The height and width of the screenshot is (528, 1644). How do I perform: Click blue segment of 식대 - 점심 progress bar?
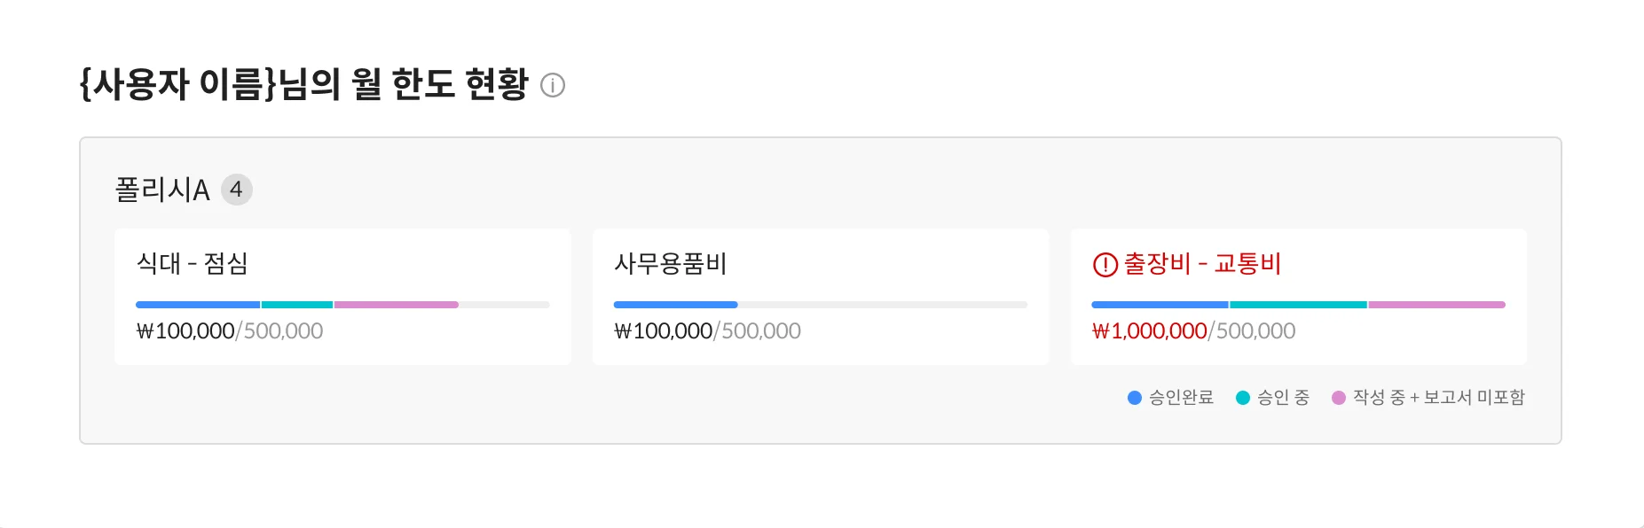click(x=198, y=305)
